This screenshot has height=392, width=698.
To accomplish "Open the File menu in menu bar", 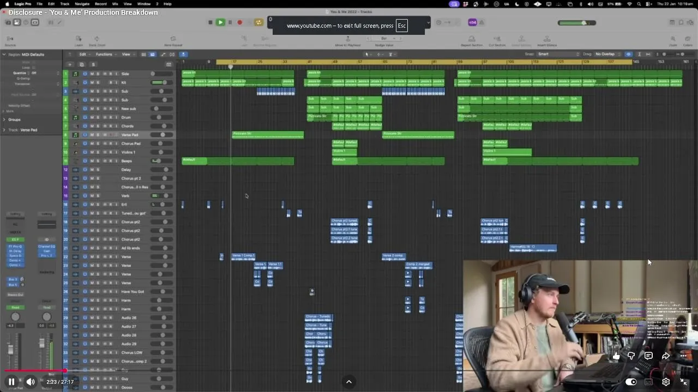I will [x=39, y=4].
